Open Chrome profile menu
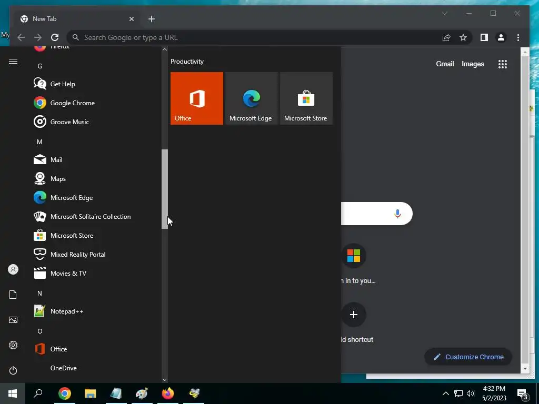Screen dimensions: 539x404 click(x=501, y=37)
